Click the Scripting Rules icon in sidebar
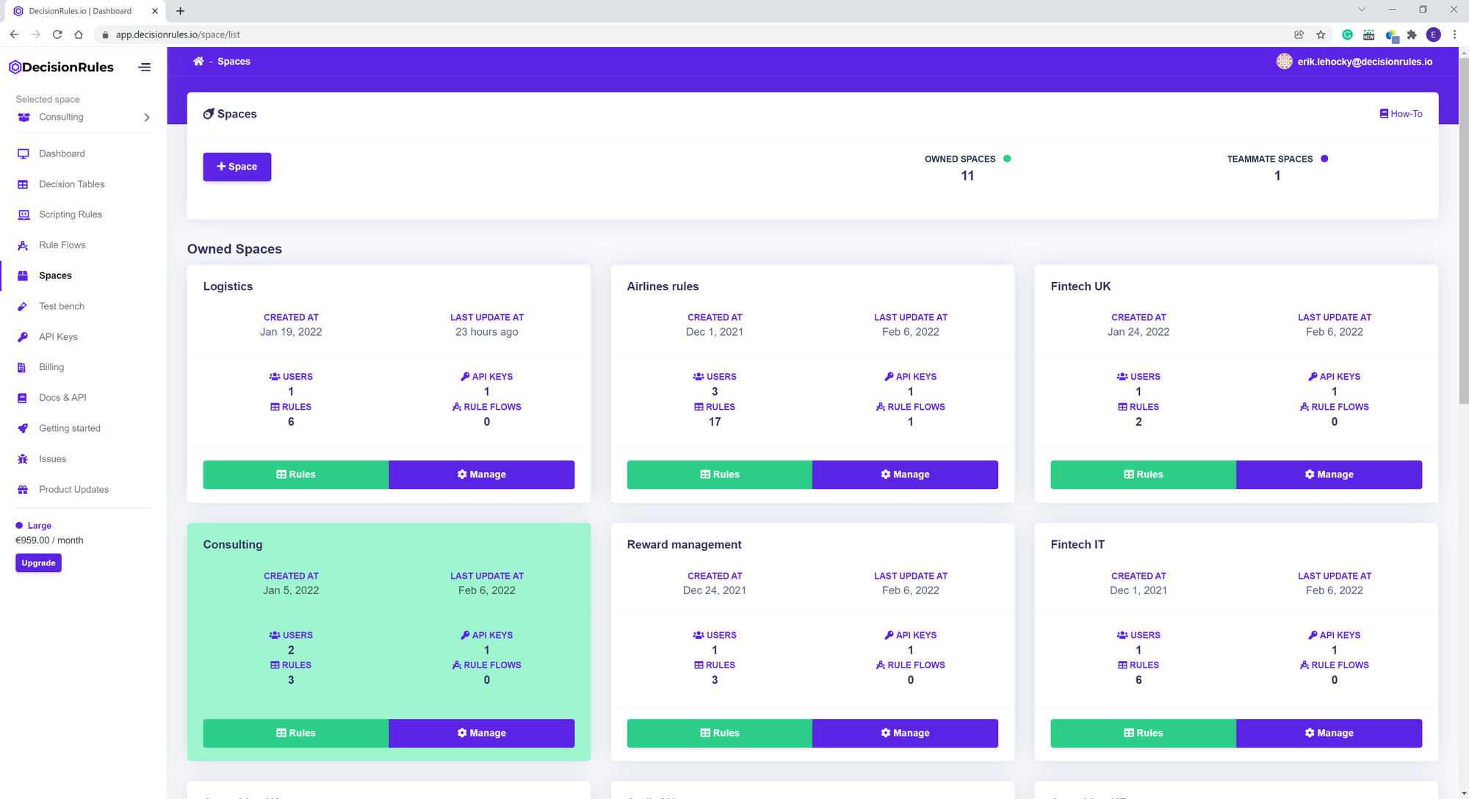The height and width of the screenshot is (799, 1469). [24, 214]
